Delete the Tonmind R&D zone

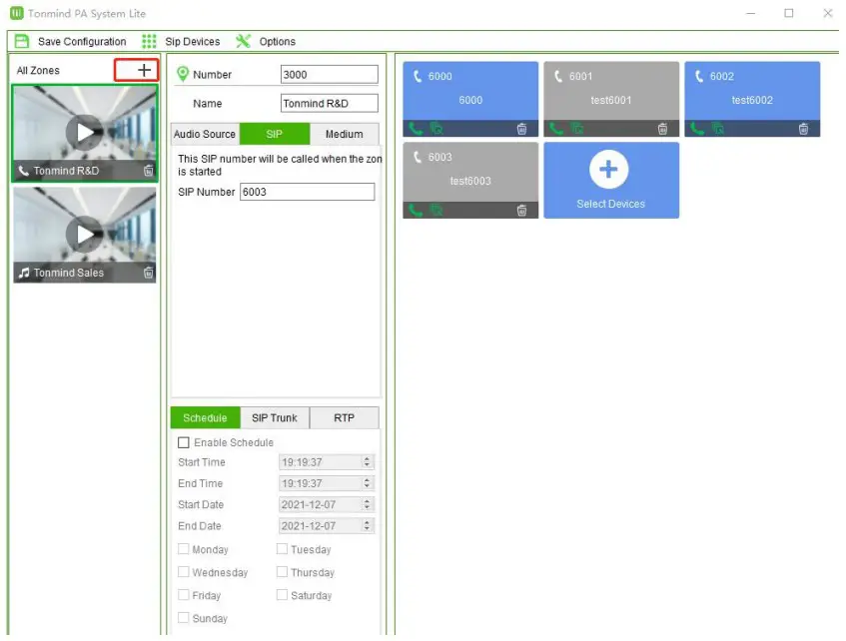click(149, 171)
